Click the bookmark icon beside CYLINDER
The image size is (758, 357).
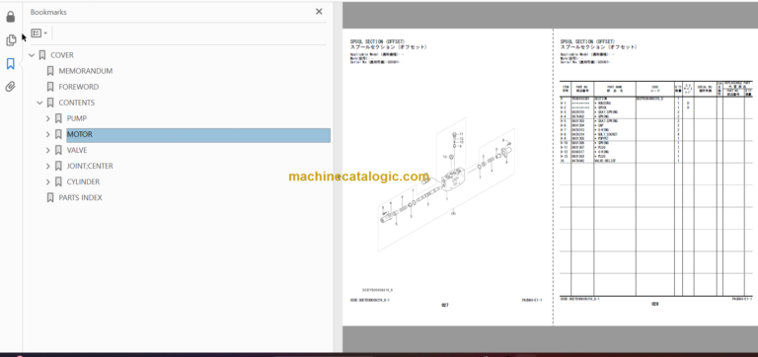point(58,182)
